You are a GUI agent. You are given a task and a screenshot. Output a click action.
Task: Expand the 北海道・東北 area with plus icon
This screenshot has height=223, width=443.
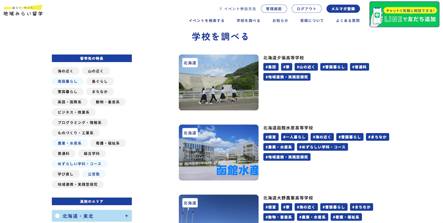[126, 216]
